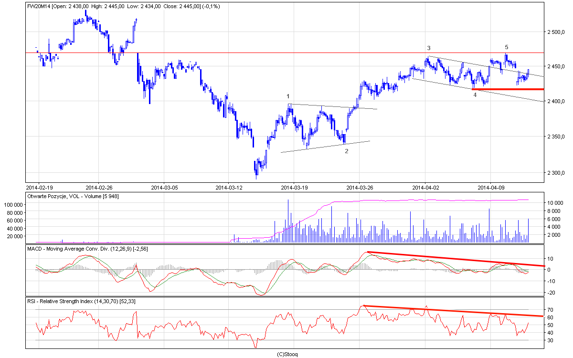Select wave label 2 below the triangle
The width and height of the screenshot is (573, 358).
click(347, 151)
